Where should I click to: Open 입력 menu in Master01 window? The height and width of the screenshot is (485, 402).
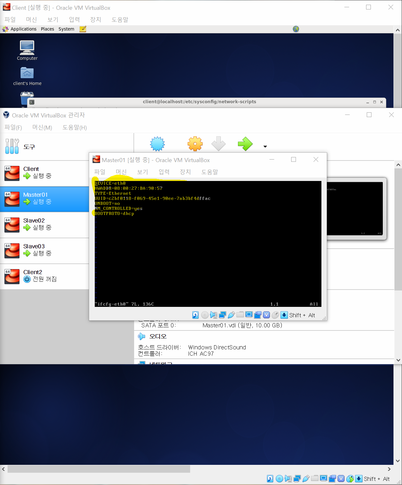pyautogui.click(x=164, y=172)
